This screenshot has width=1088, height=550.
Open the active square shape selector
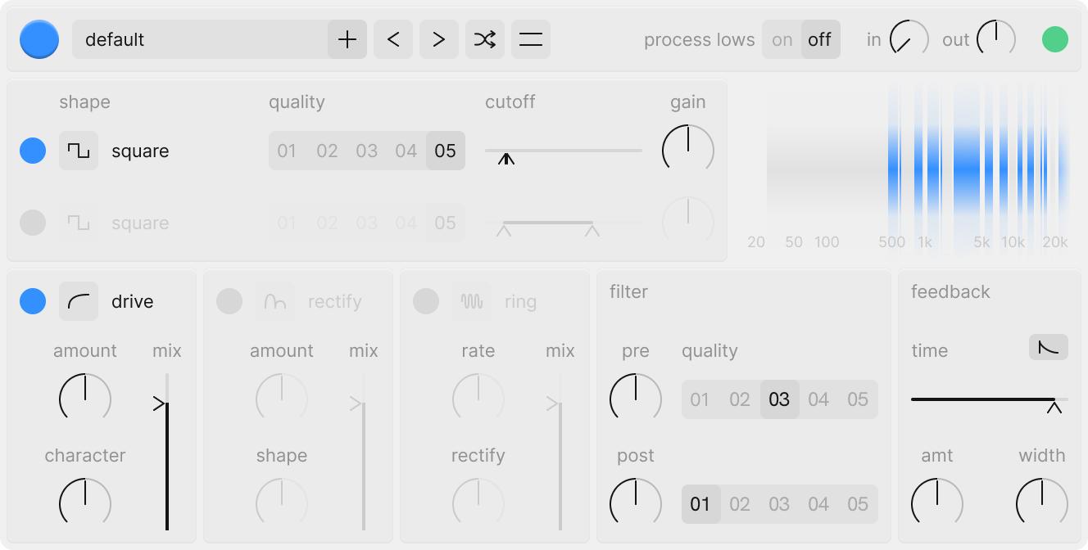coord(79,151)
